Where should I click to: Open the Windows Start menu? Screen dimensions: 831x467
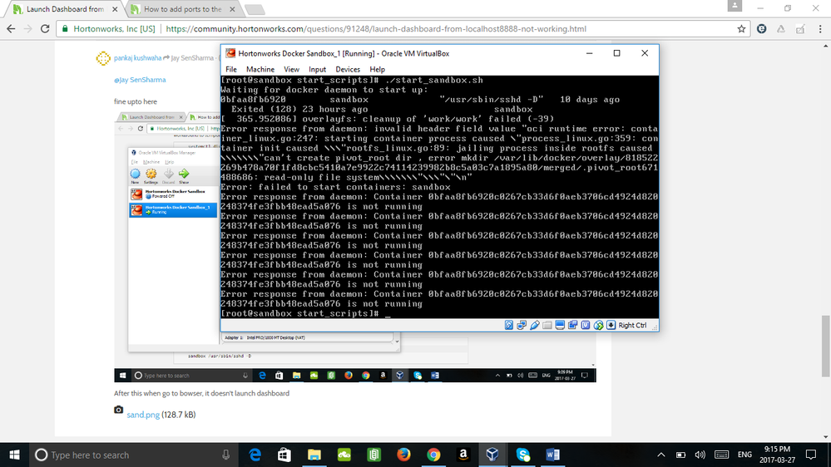tap(14, 455)
